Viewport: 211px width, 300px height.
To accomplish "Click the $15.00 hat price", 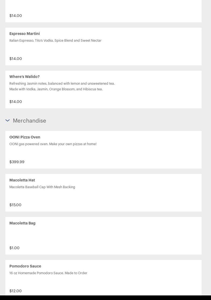I will pos(15,205).
